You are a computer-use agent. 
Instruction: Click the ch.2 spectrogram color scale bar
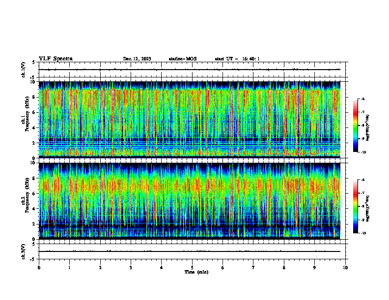[356, 206]
